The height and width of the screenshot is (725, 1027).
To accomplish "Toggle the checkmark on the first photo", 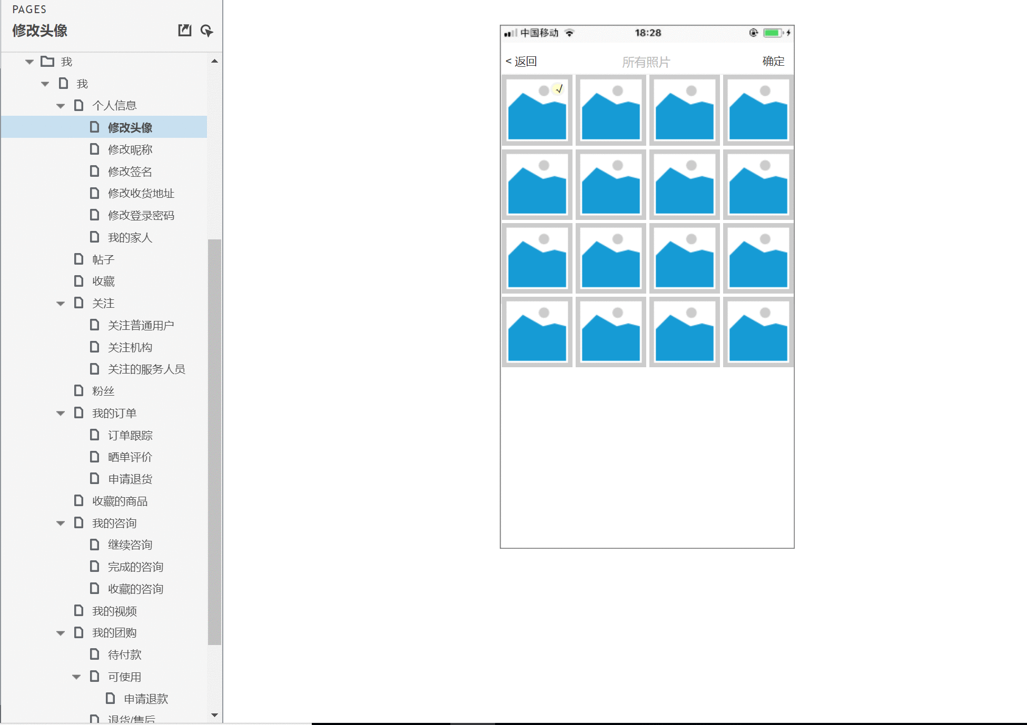I will tap(559, 89).
